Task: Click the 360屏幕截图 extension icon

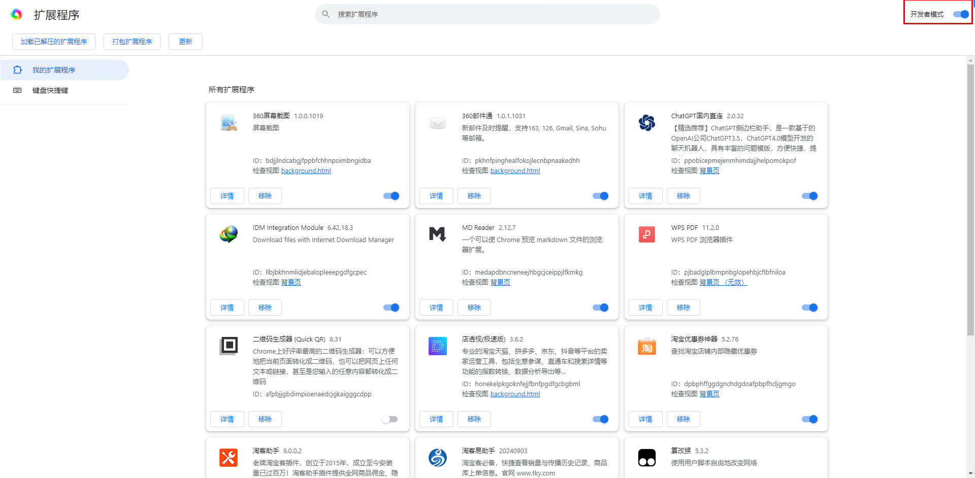Action: (x=228, y=123)
